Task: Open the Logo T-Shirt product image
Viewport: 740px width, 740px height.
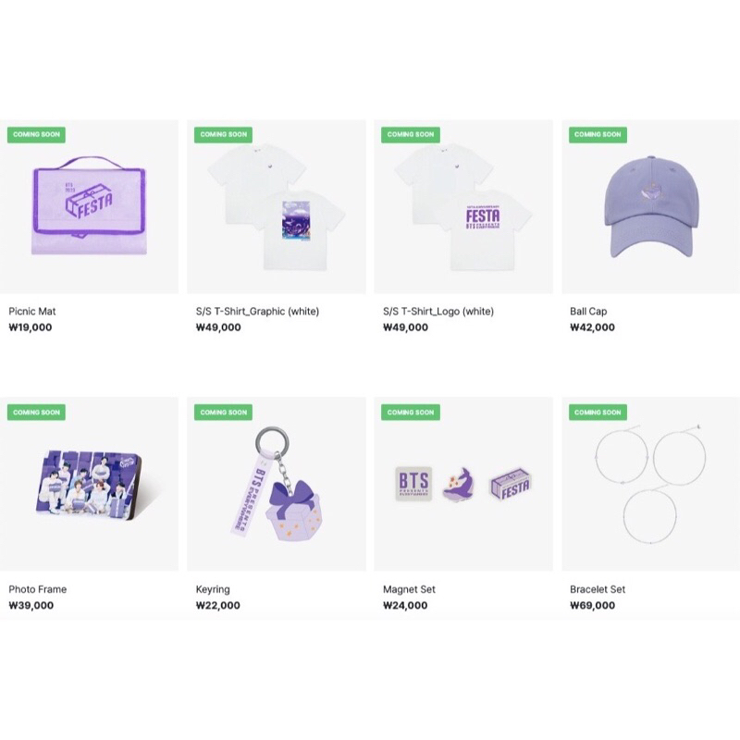Action: coord(463,206)
